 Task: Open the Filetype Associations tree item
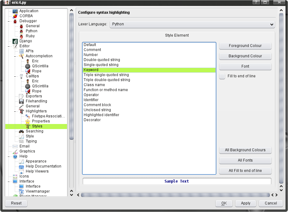click(48, 116)
